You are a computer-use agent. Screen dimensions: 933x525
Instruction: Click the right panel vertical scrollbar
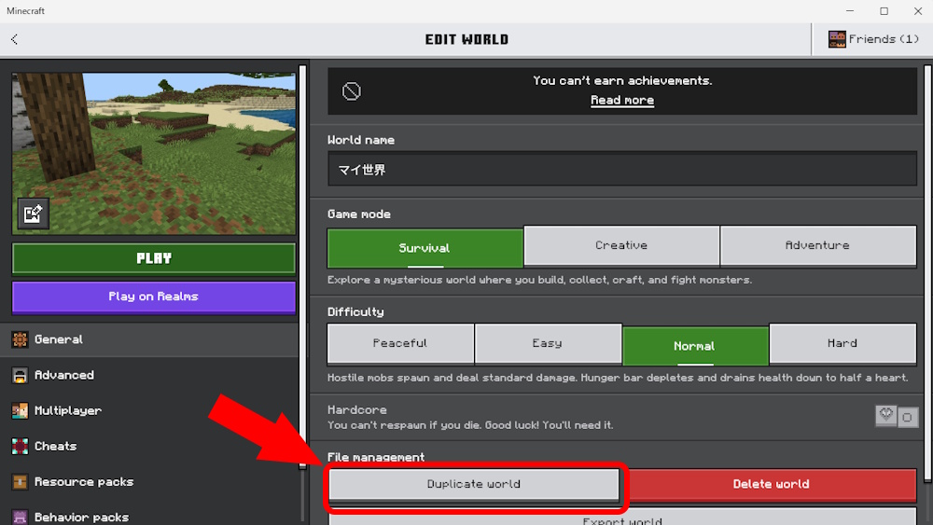(927, 273)
